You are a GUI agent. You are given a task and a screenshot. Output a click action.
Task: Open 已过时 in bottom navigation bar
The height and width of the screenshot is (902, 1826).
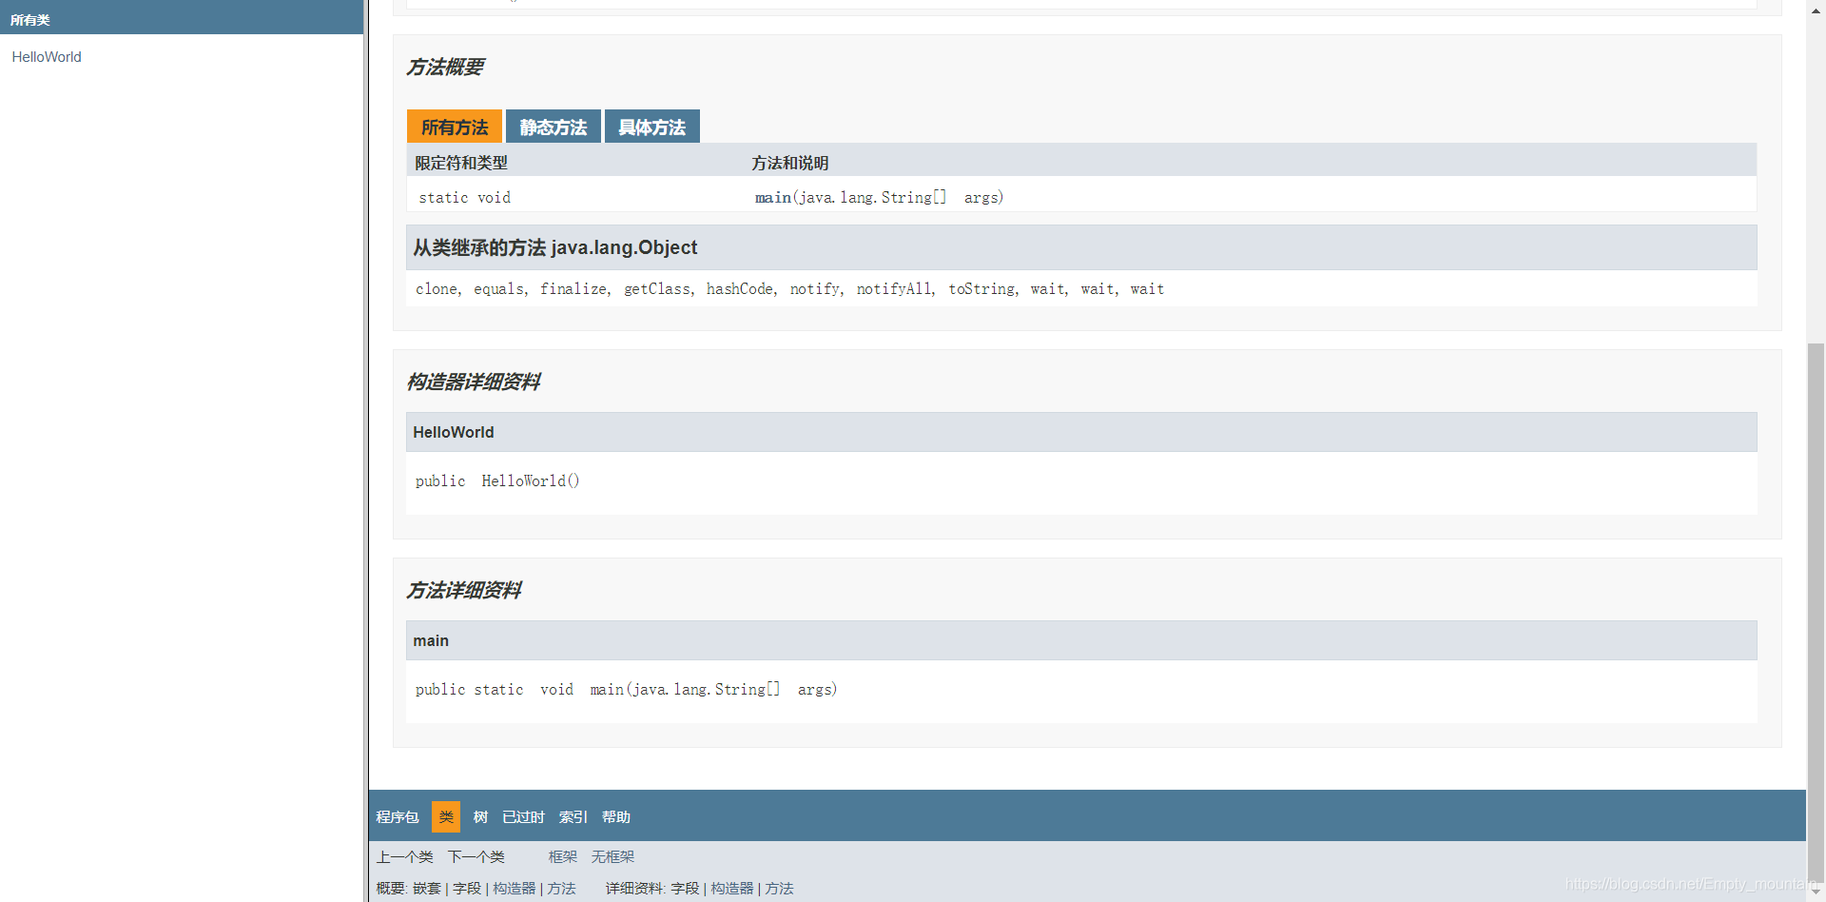point(523,817)
